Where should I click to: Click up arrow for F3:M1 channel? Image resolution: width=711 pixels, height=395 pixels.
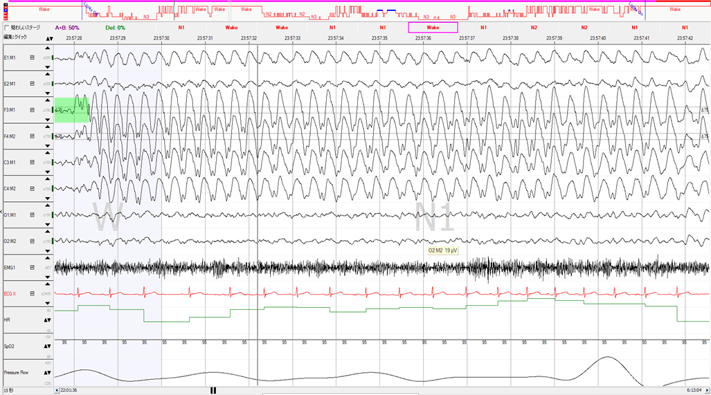click(x=48, y=102)
